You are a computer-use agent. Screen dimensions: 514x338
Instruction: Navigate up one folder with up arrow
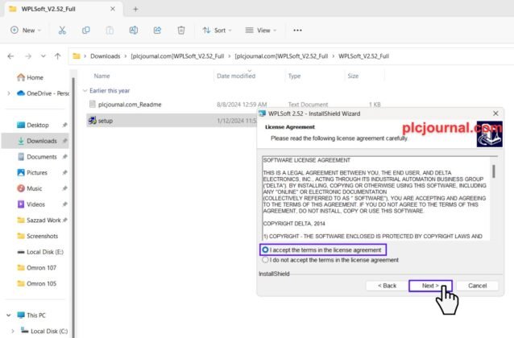coord(56,56)
